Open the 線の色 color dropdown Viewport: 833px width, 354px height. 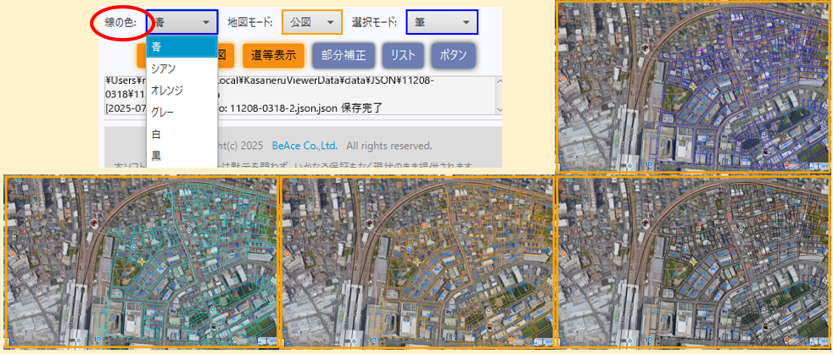tap(182, 22)
